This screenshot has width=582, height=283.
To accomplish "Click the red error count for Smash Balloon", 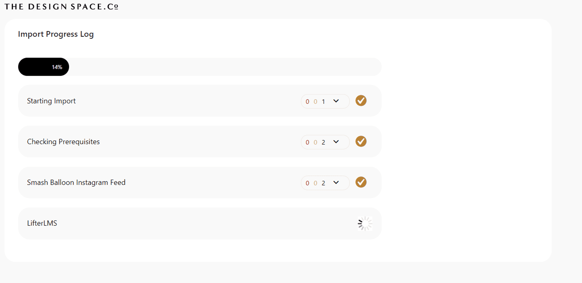I will pos(307,183).
